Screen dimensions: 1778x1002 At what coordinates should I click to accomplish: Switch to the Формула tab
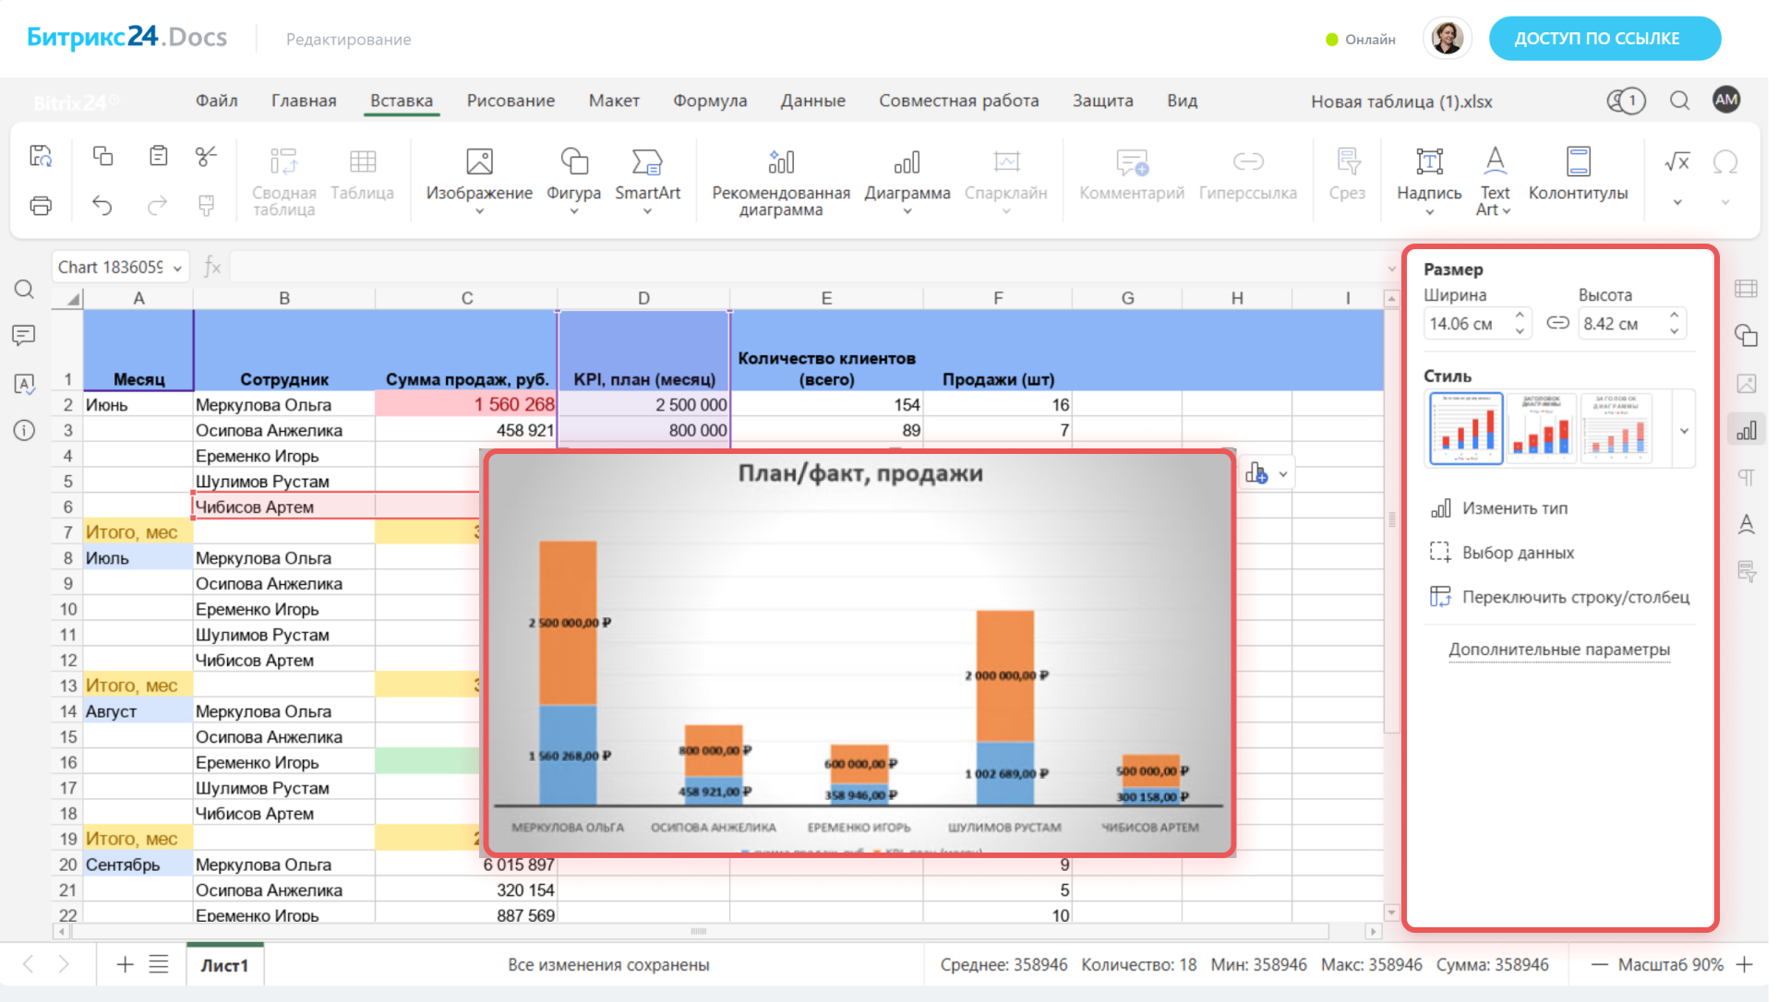pos(709,101)
